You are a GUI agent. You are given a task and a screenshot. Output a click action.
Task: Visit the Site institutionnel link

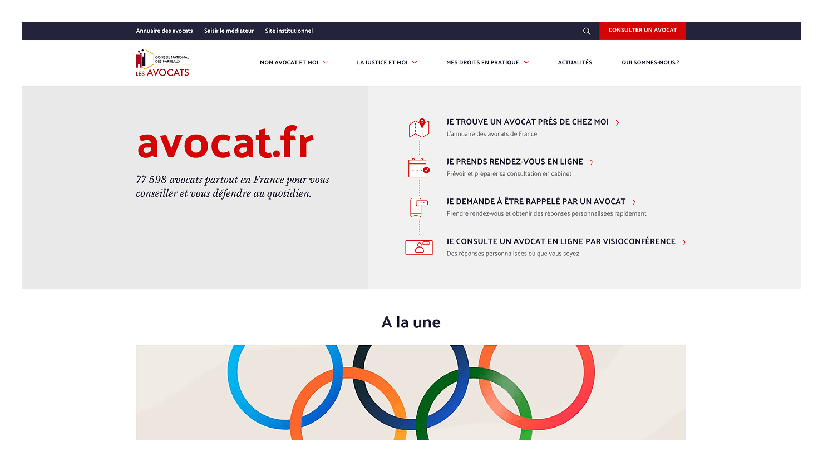[289, 31]
